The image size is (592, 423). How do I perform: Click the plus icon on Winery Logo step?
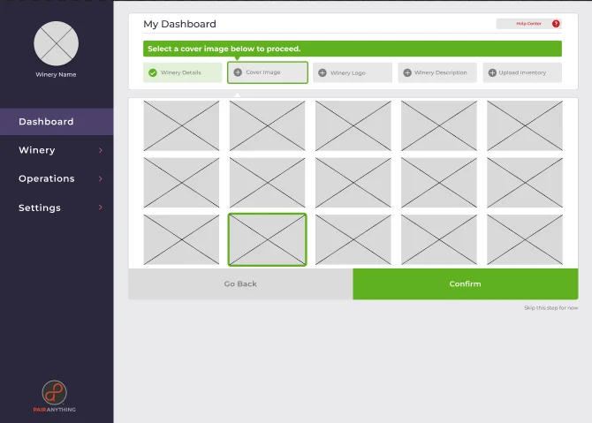323,72
